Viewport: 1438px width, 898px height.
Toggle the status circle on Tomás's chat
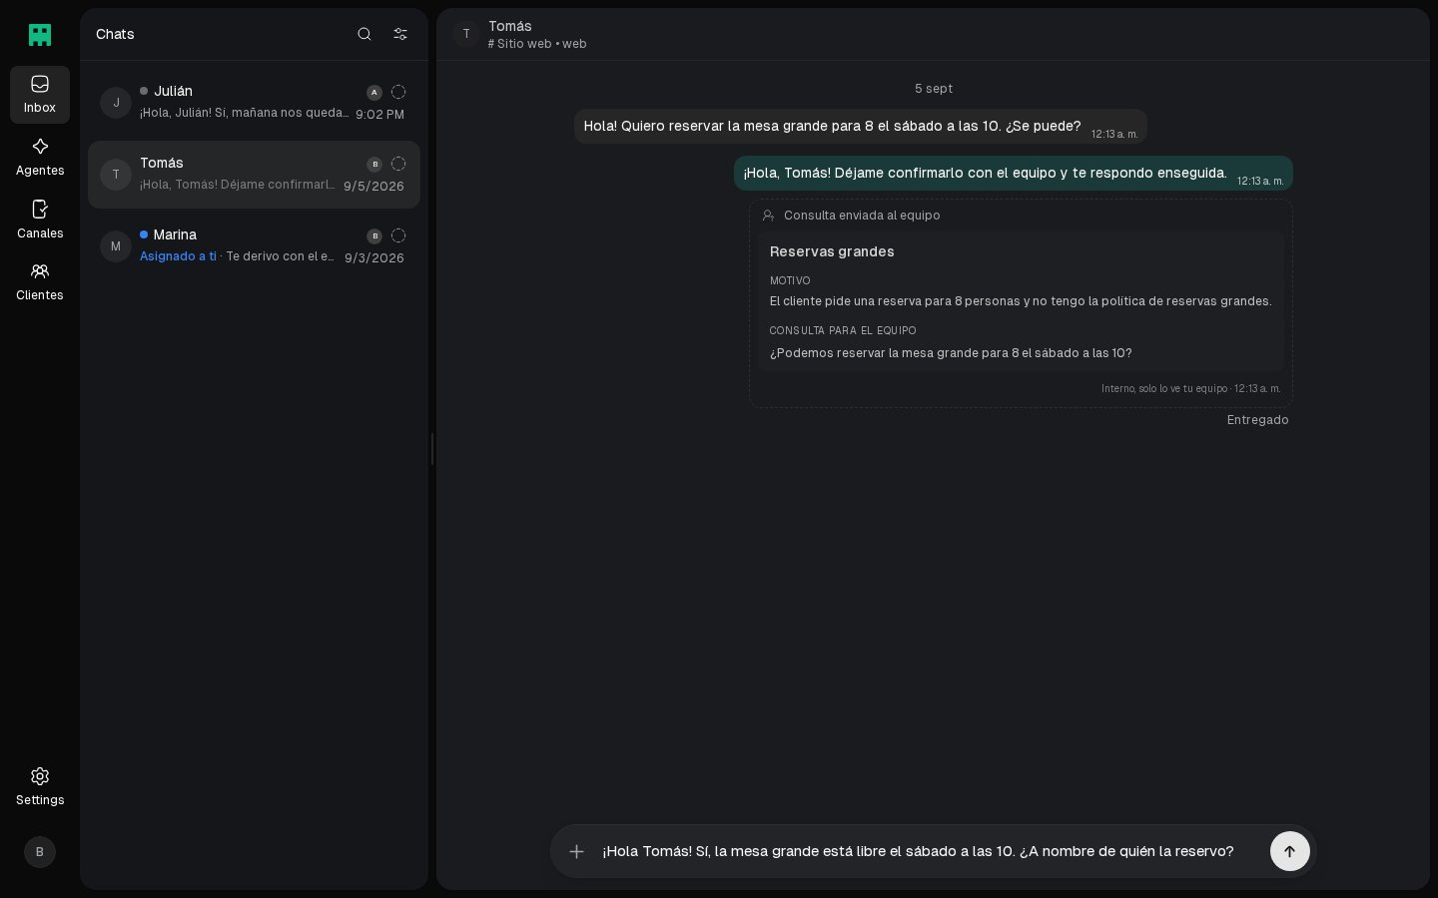pos(398,164)
